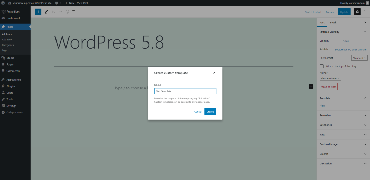Close the Create custom template dialog
The image size is (370, 180).
[214, 73]
